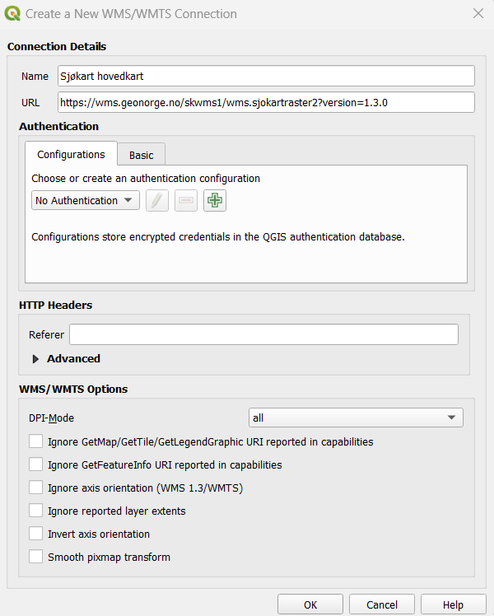Open Help for this dialog
This screenshot has width=494, height=616.
(x=453, y=604)
